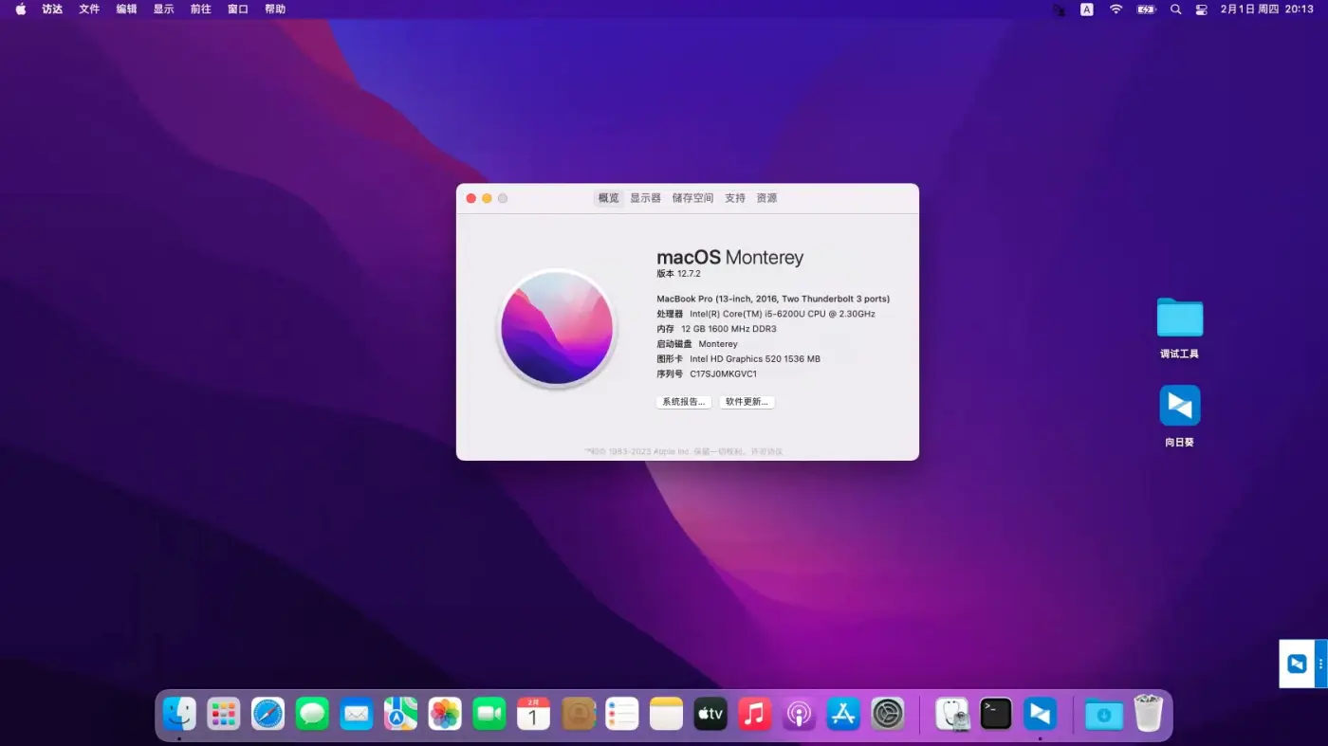Open App Store in Dock
The width and height of the screenshot is (1328, 746).
click(843, 713)
